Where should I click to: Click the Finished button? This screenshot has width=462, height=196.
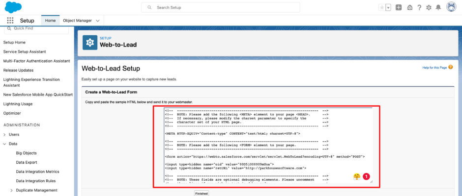coord(202,194)
